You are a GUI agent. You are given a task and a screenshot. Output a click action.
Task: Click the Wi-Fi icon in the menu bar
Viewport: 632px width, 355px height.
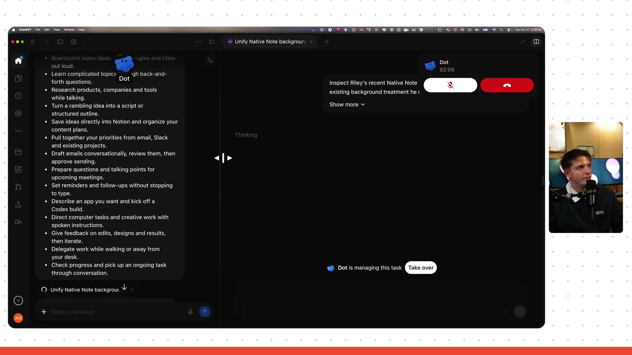pos(494,30)
